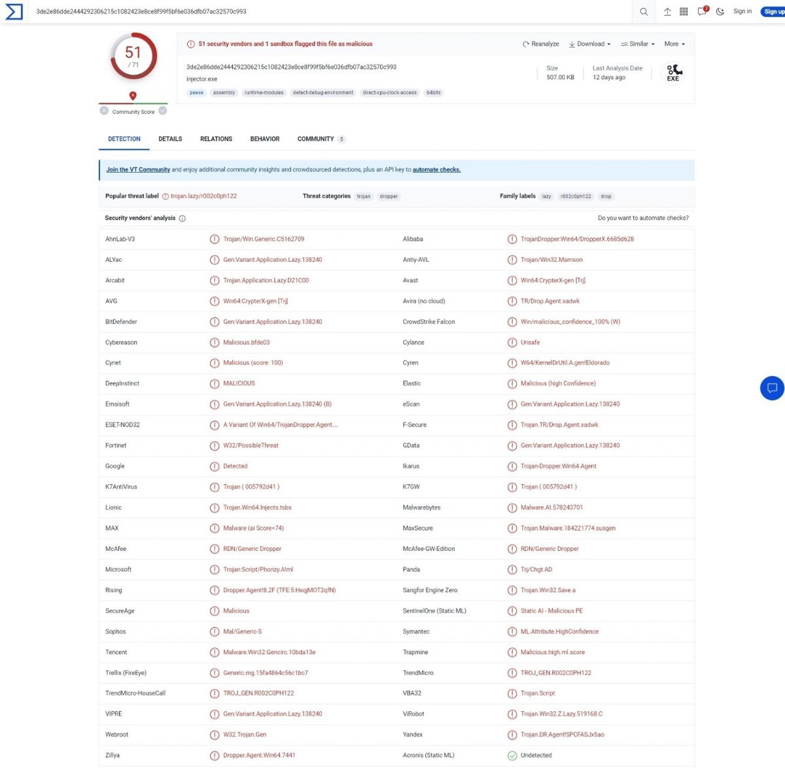Click alert icon beside Microsoft result
The height and width of the screenshot is (768, 785).
[x=215, y=570]
